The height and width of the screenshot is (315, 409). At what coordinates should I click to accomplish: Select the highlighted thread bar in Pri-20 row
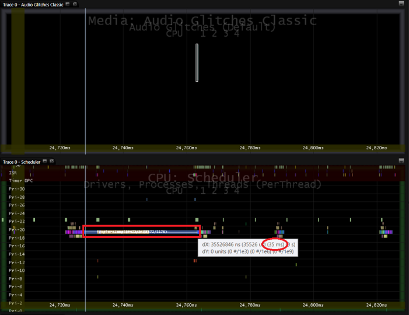[x=141, y=232]
